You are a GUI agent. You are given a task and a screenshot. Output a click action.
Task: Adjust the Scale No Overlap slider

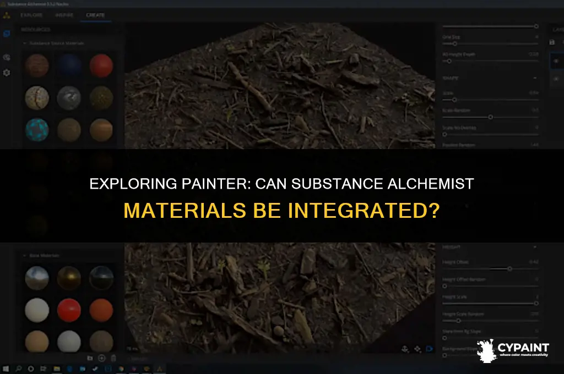coord(445,134)
